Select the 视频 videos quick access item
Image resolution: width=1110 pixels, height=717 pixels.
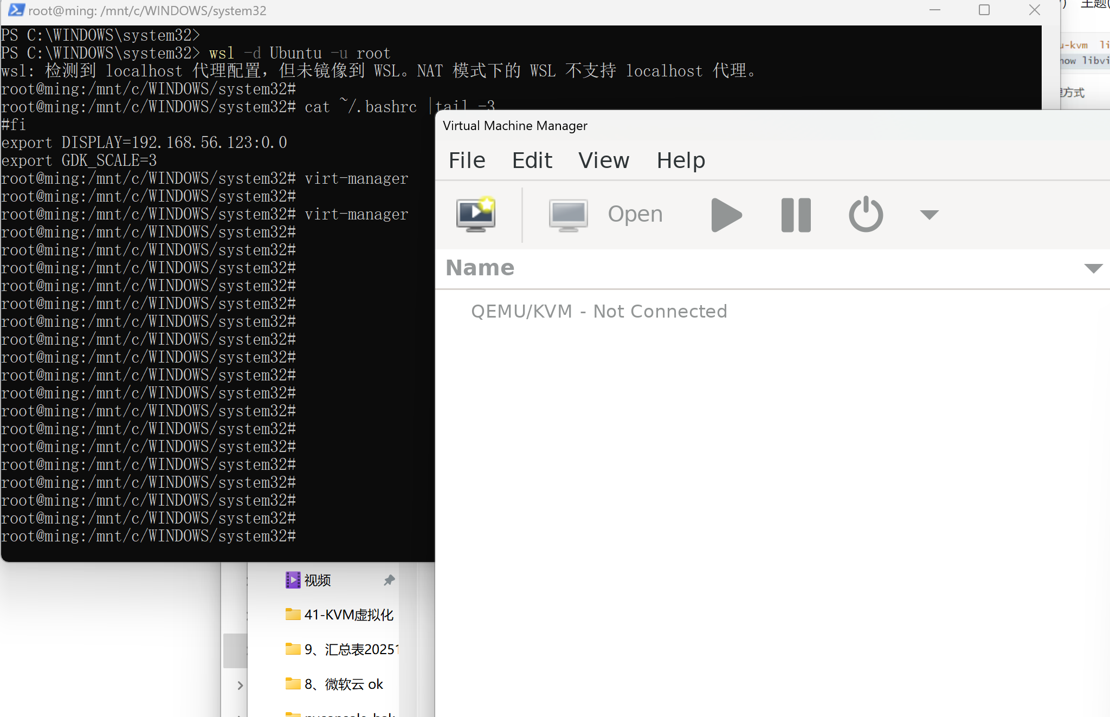tap(317, 580)
